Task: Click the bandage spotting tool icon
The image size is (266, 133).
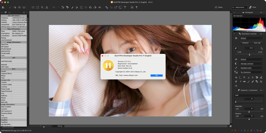Action: (x=253, y=81)
